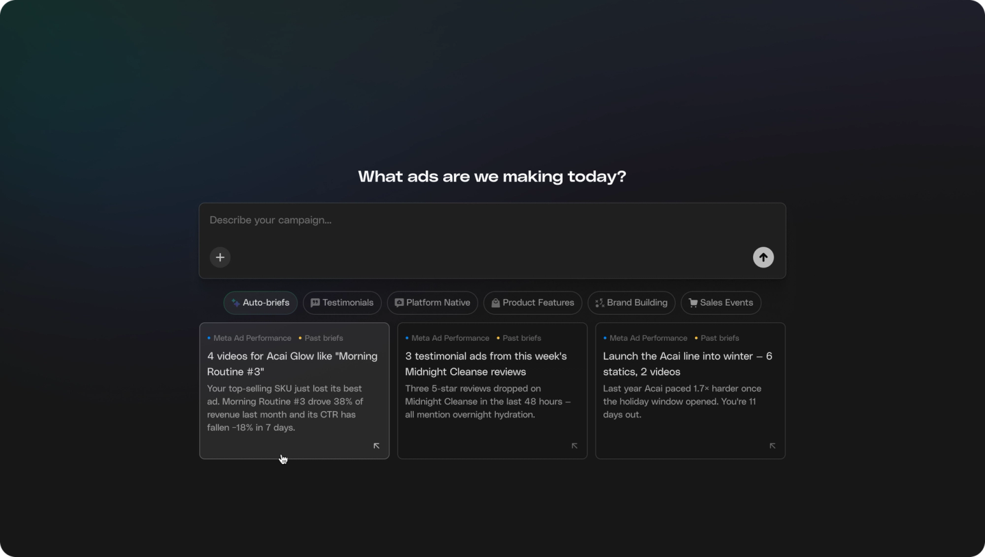Image resolution: width=985 pixels, height=557 pixels.
Task: Click the bag icon on Product Features chip
Action: click(x=496, y=302)
